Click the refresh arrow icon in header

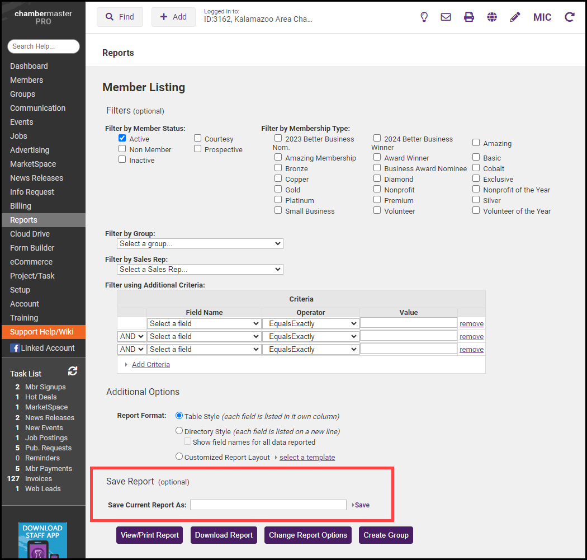(570, 17)
